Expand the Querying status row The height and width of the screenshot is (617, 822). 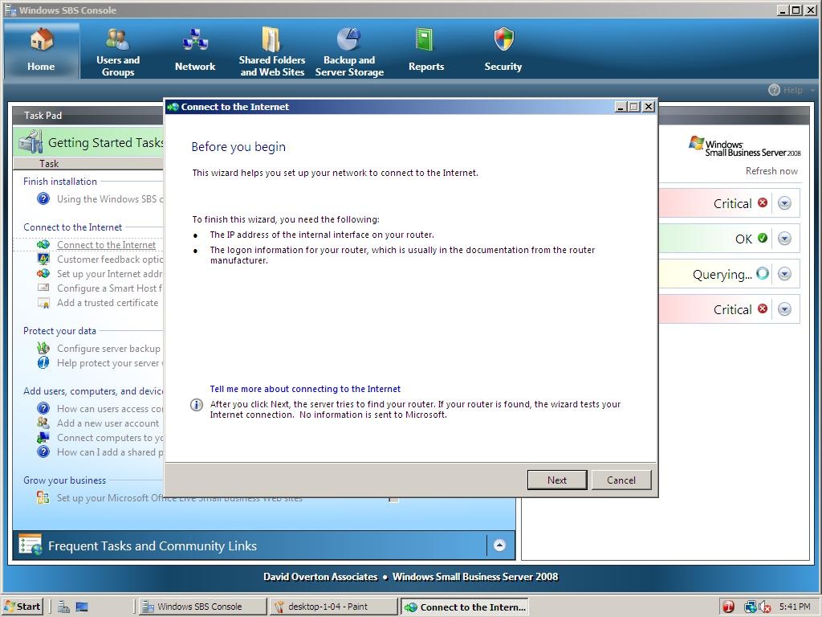click(784, 274)
